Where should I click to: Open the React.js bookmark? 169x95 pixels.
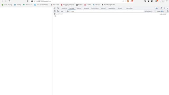click(x=18, y=5)
